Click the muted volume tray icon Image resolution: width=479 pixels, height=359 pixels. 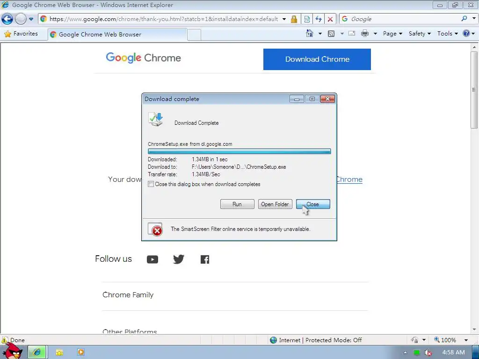(x=428, y=352)
